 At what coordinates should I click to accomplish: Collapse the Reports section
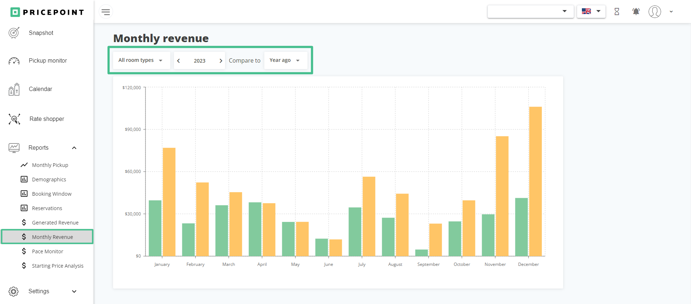click(74, 148)
